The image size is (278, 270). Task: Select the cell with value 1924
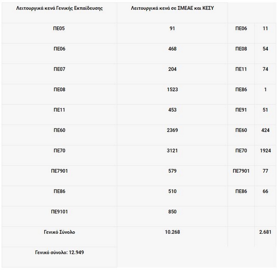point(265,150)
